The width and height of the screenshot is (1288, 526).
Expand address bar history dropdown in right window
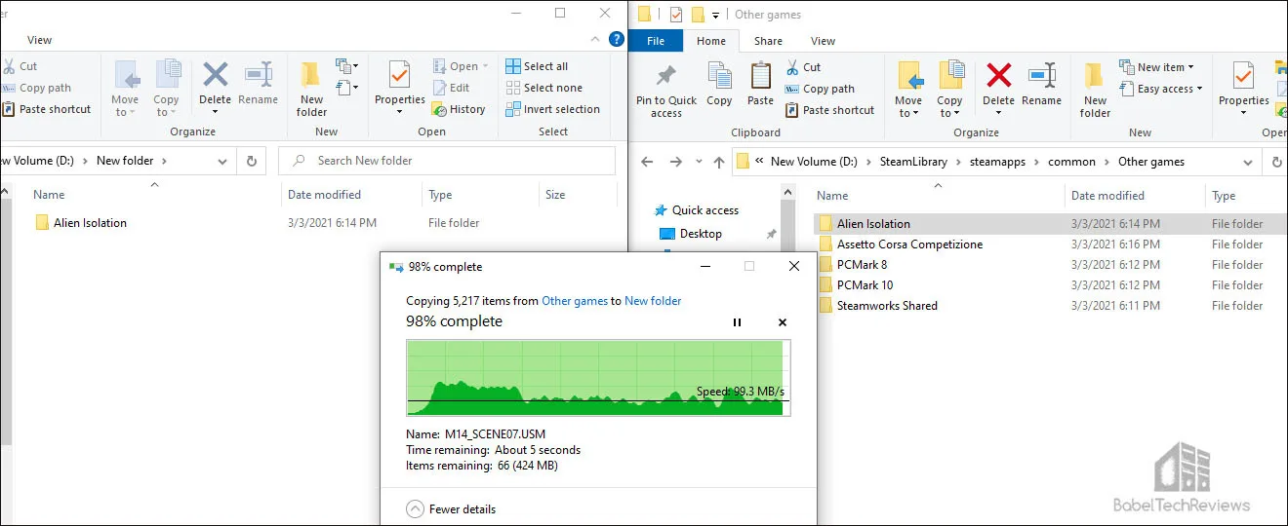click(x=1248, y=162)
